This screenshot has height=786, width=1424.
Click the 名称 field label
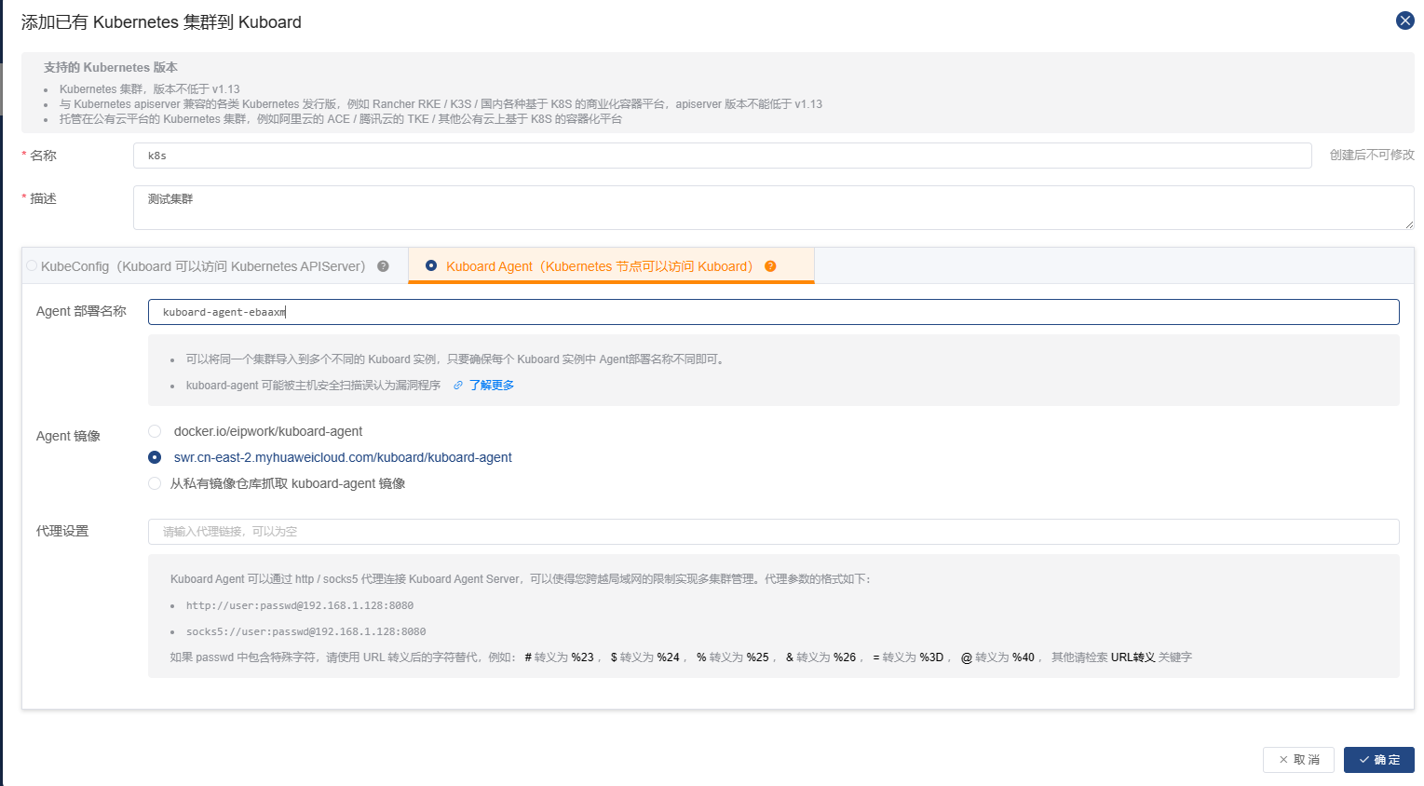tap(43, 156)
